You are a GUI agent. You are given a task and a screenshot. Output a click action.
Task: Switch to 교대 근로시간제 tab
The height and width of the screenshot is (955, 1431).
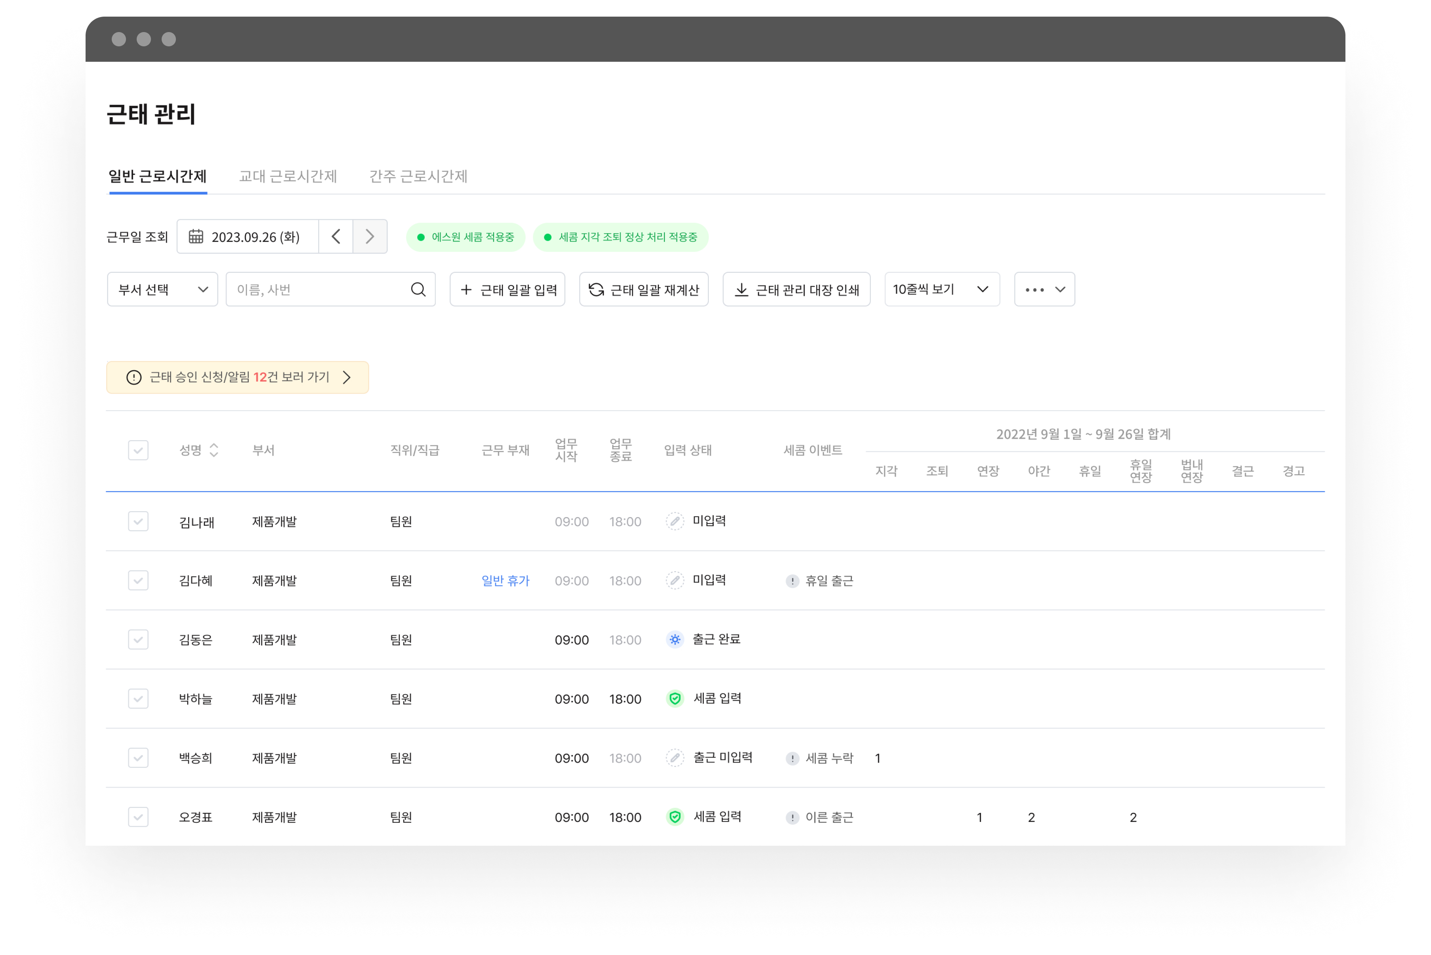(x=288, y=176)
